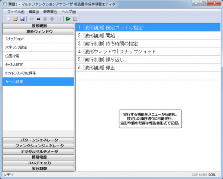This screenshot has width=223, height=179.
Task: Open the 報告書(R) menu
Action: click(50, 12)
